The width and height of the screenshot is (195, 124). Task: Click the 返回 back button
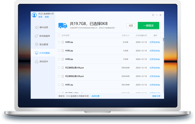[131, 25]
